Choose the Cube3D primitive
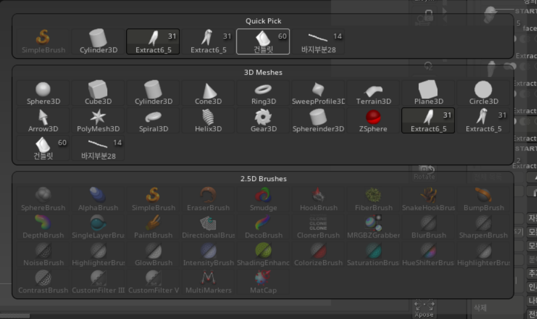 click(x=98, y=93)
